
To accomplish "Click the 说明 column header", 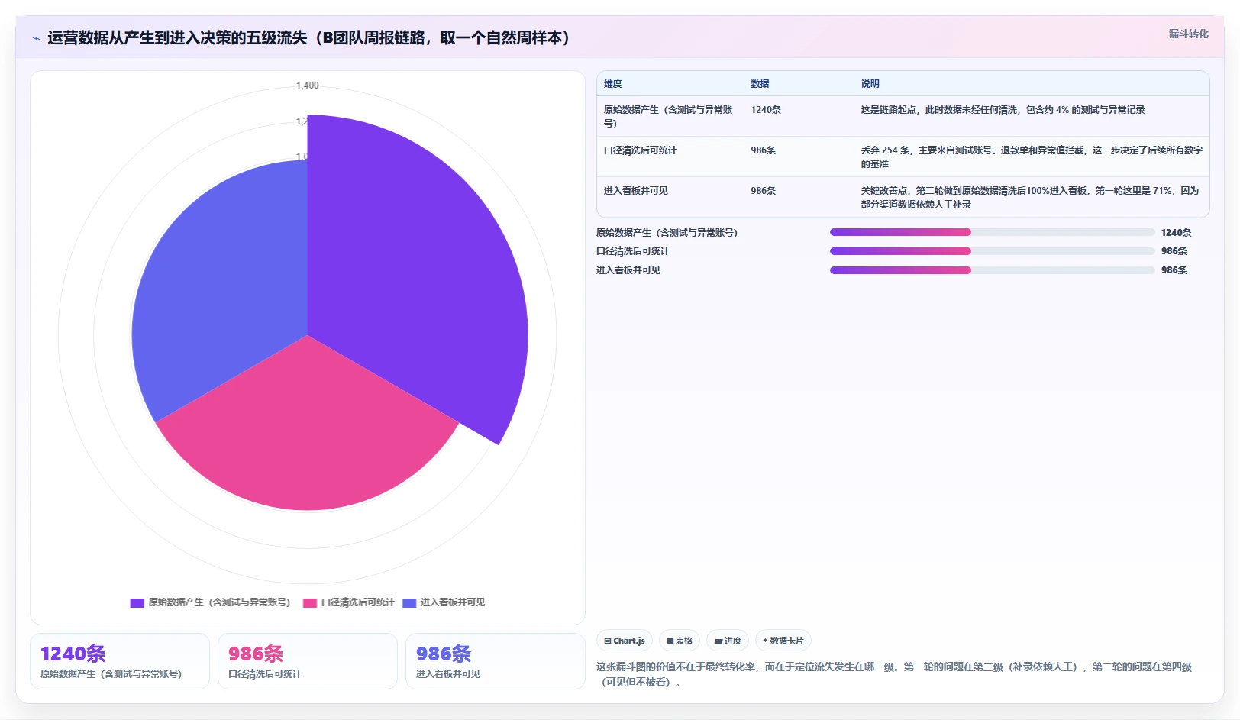I will click(x=870, y=84).
